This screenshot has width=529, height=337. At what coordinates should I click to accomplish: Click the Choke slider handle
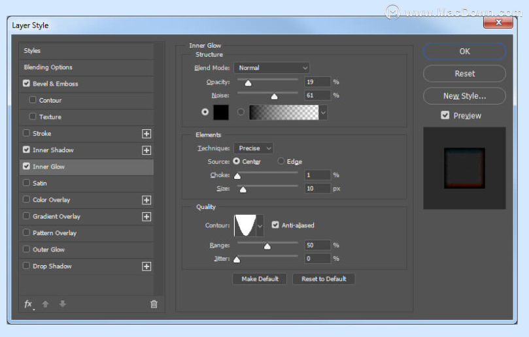[x=237, y=176]
